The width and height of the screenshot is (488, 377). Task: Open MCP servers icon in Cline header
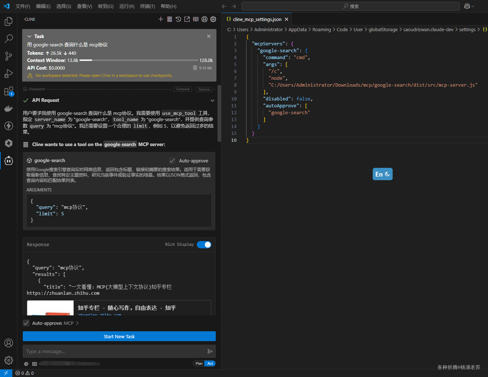(x=170, y=19)
